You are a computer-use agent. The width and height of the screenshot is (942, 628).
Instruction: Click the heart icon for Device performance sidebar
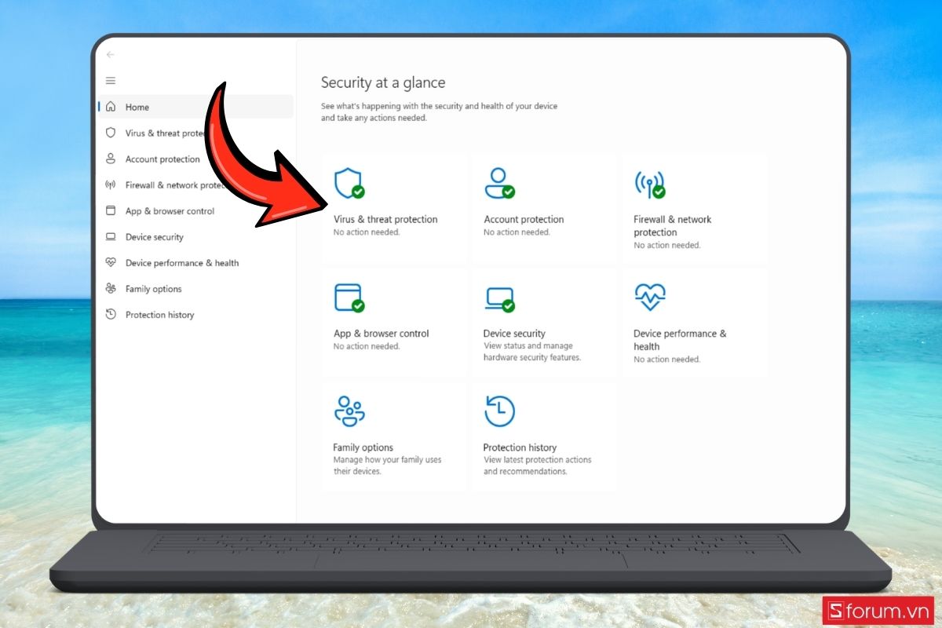coord(111,263)
